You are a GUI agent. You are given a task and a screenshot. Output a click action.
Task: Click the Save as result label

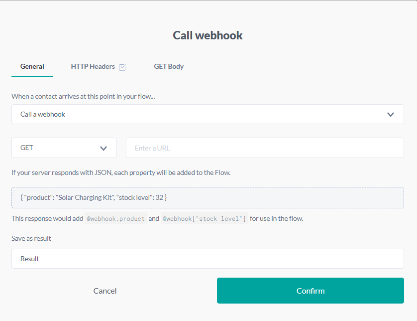pos(31,238)
